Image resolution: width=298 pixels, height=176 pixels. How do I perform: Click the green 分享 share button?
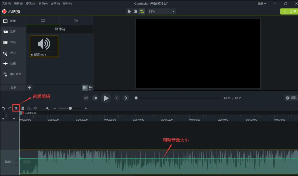coord(289,11)
